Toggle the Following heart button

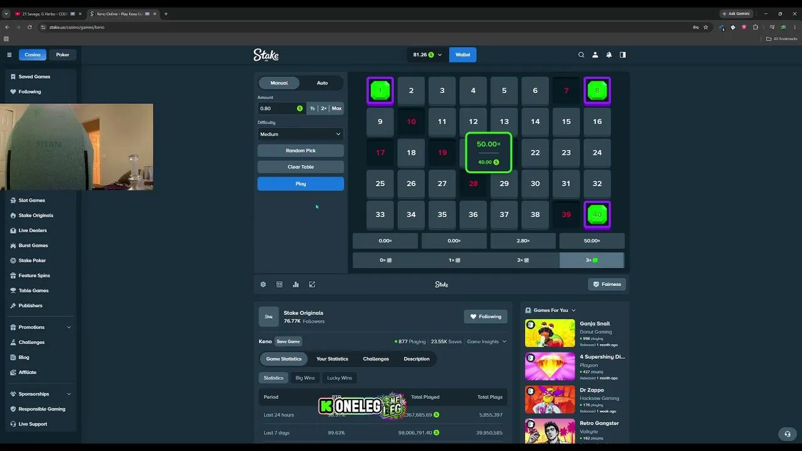tap(486, 316)
